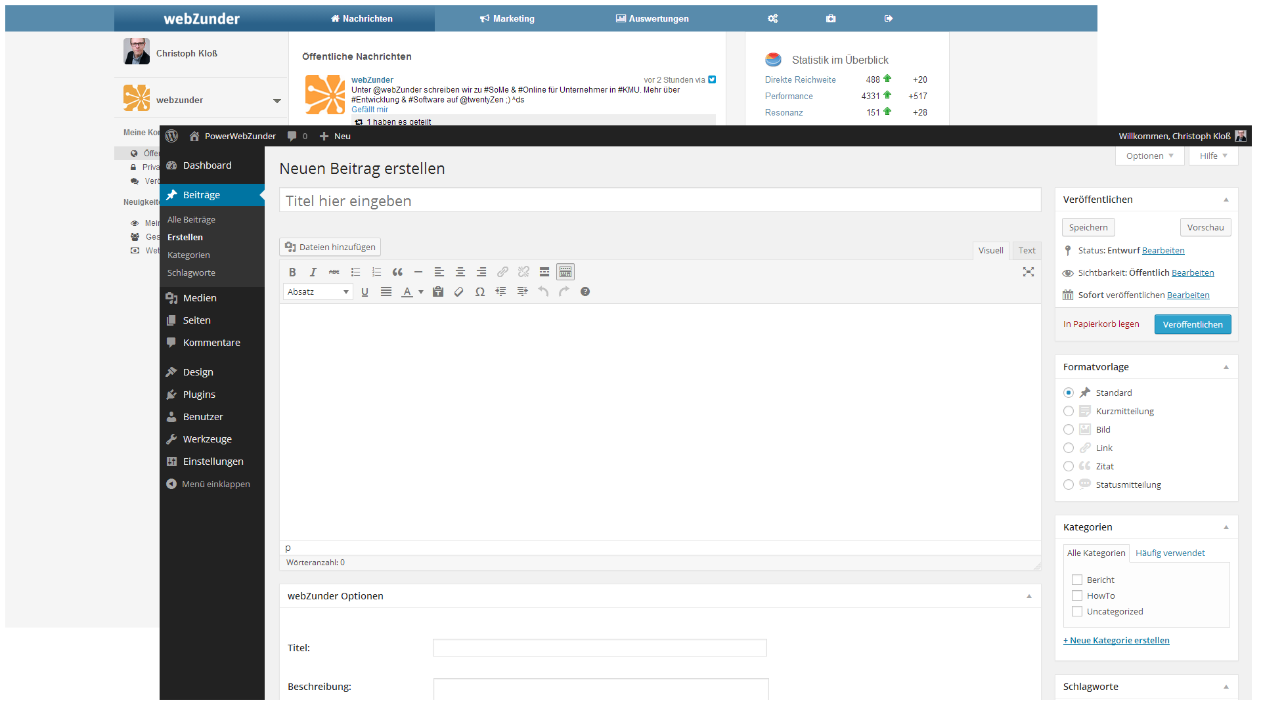Apply italic formatting
This screenshot has height=709, width=1261.
click(313, 272)
